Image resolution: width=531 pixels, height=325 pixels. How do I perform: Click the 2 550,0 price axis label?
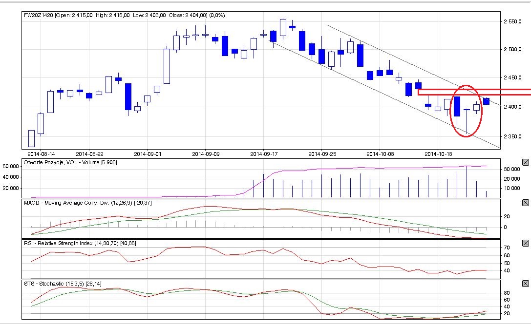512,21
